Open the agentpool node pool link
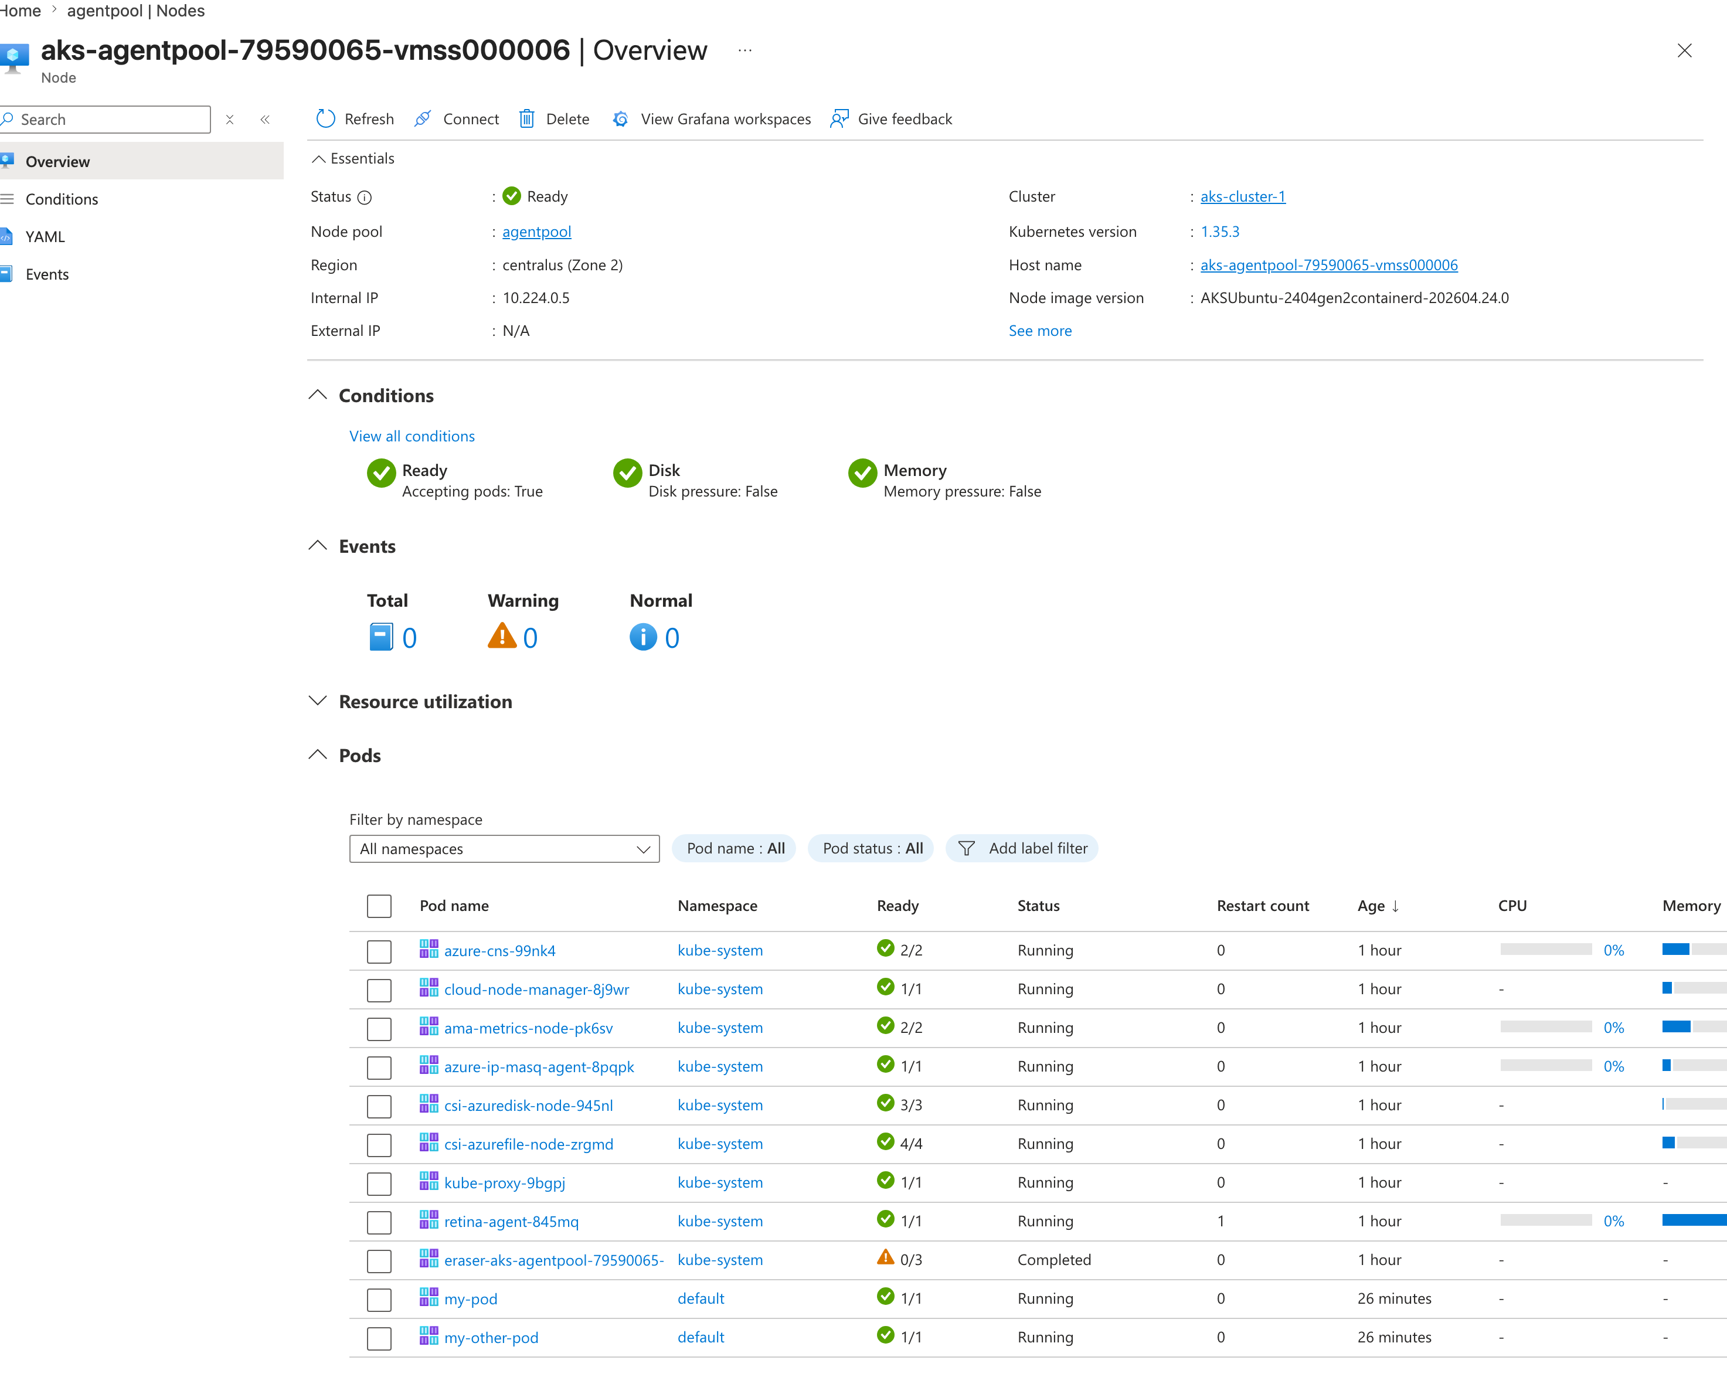Screen dimensions: 1727x1377 click(537, 232)
